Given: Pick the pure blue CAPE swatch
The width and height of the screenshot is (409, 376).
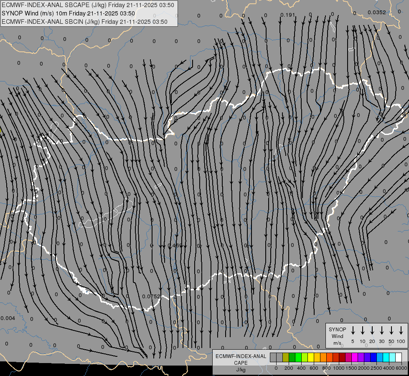Looking at the screenshot, I should coord(373,358).
